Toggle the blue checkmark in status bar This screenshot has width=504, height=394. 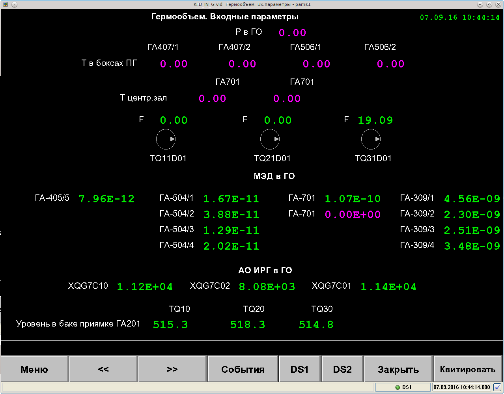coord(497,387)
